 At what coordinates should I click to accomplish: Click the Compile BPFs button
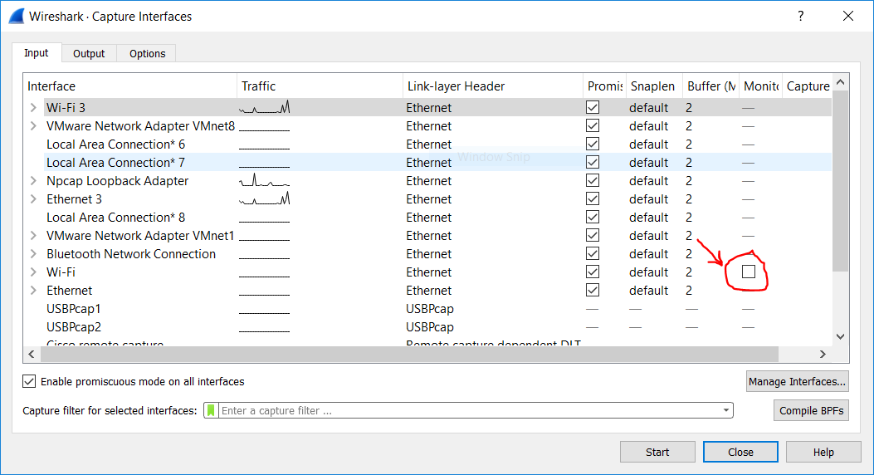point(811,410)
